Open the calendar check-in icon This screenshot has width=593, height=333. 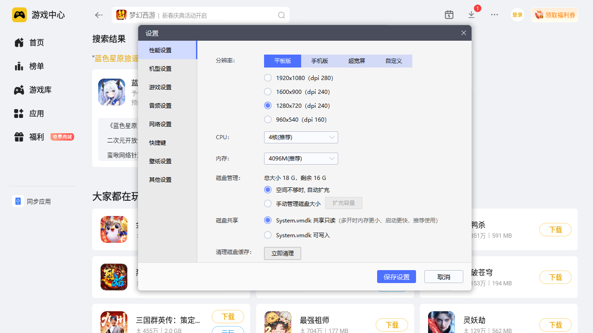[x=449, y=15]
